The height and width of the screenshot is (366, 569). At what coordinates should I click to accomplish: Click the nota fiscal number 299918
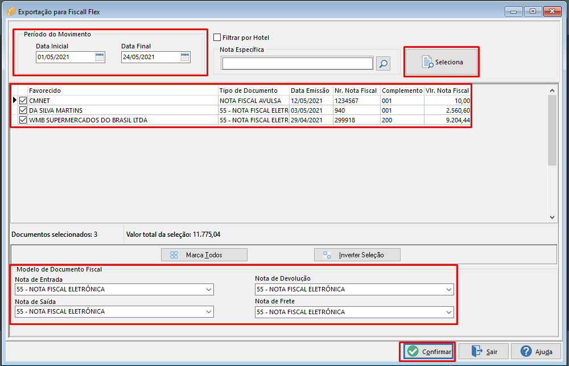(356, 120)
